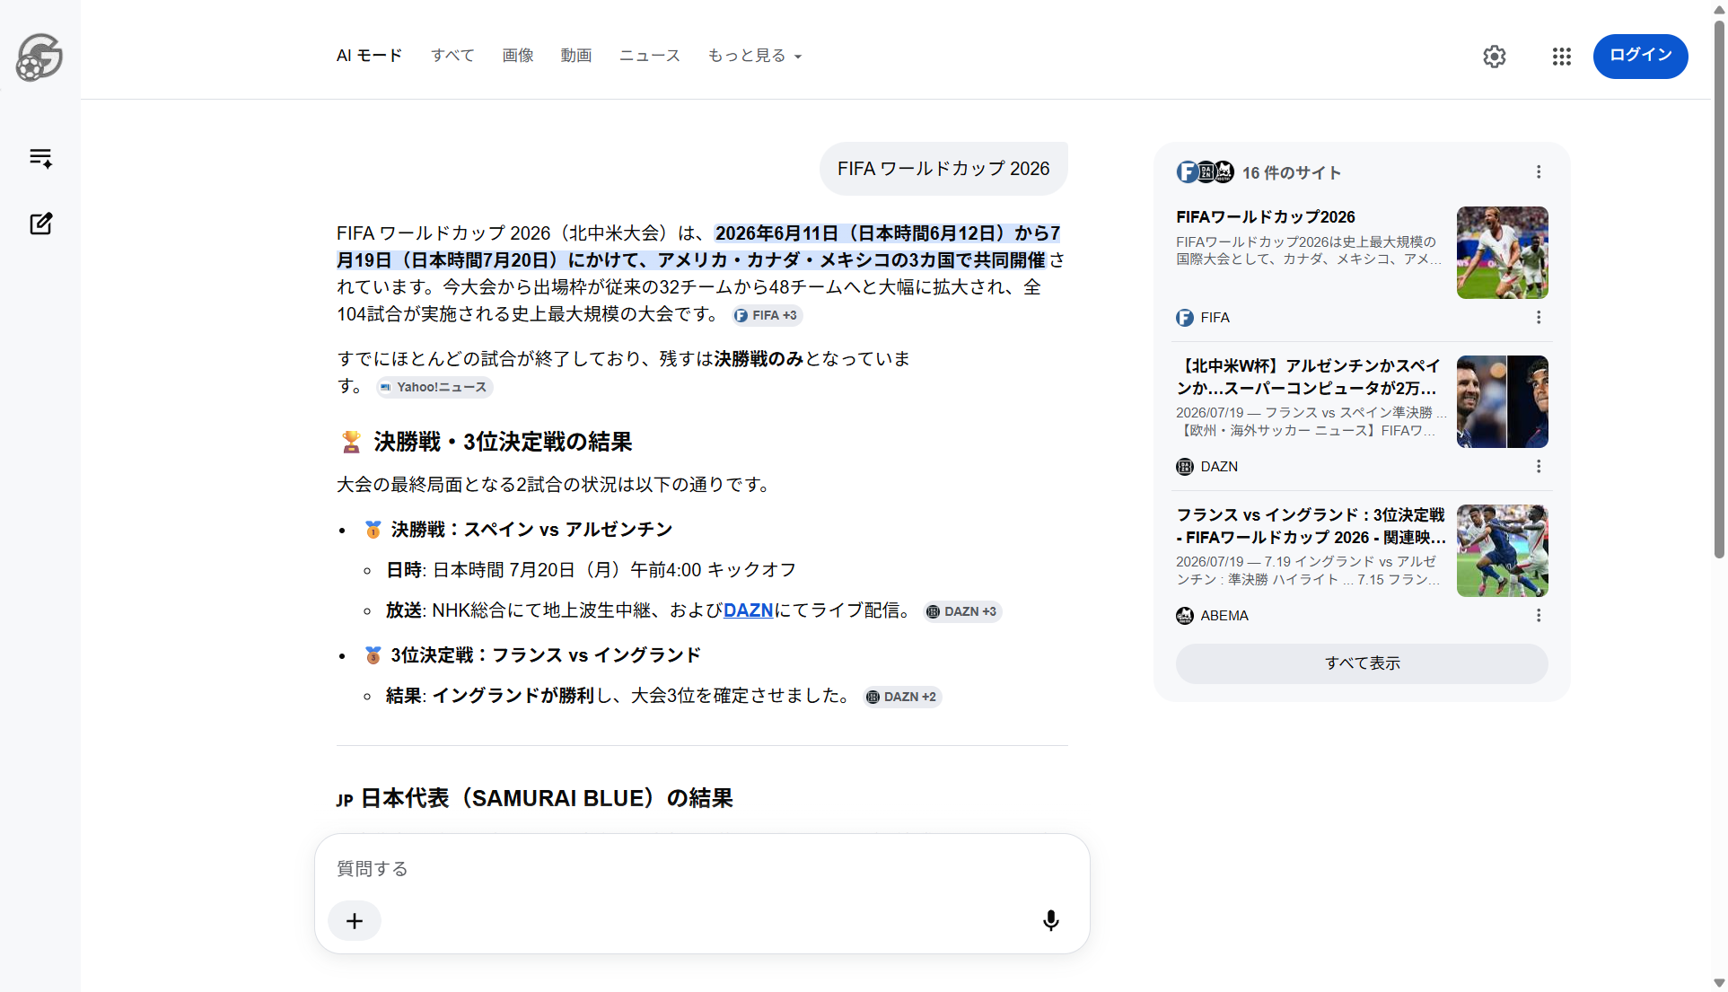Open the DAZN +3 citation chip

tap(961, 611)
